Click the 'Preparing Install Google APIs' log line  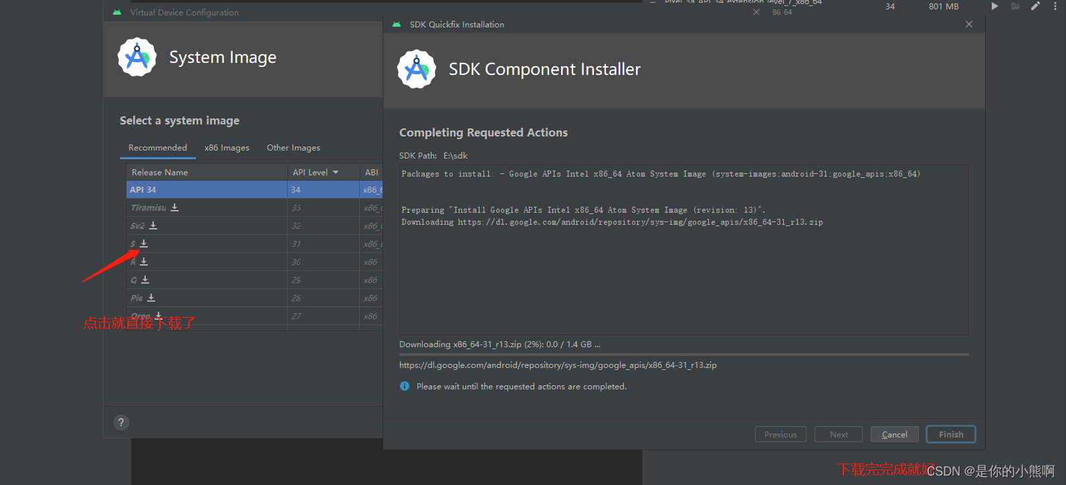pos(583,210)
